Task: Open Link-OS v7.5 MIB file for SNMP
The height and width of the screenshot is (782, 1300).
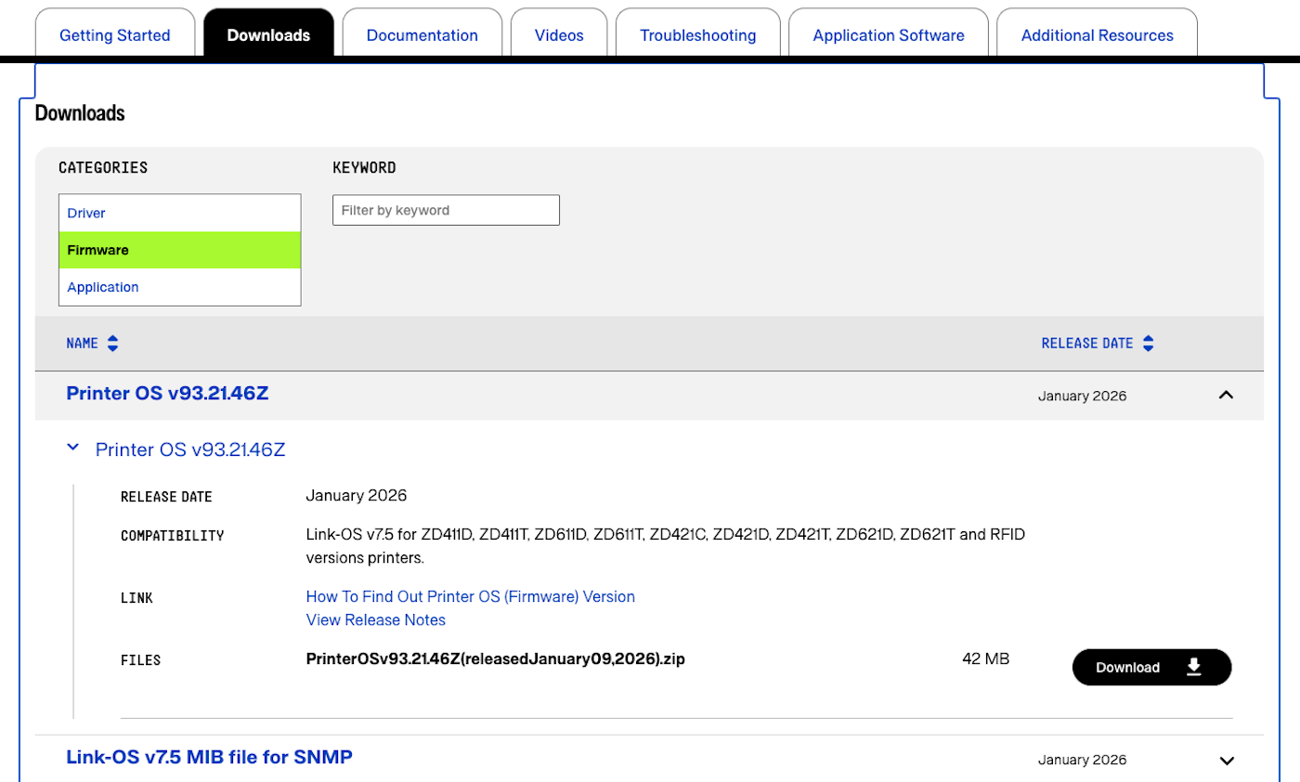Action: click(210, 757)
